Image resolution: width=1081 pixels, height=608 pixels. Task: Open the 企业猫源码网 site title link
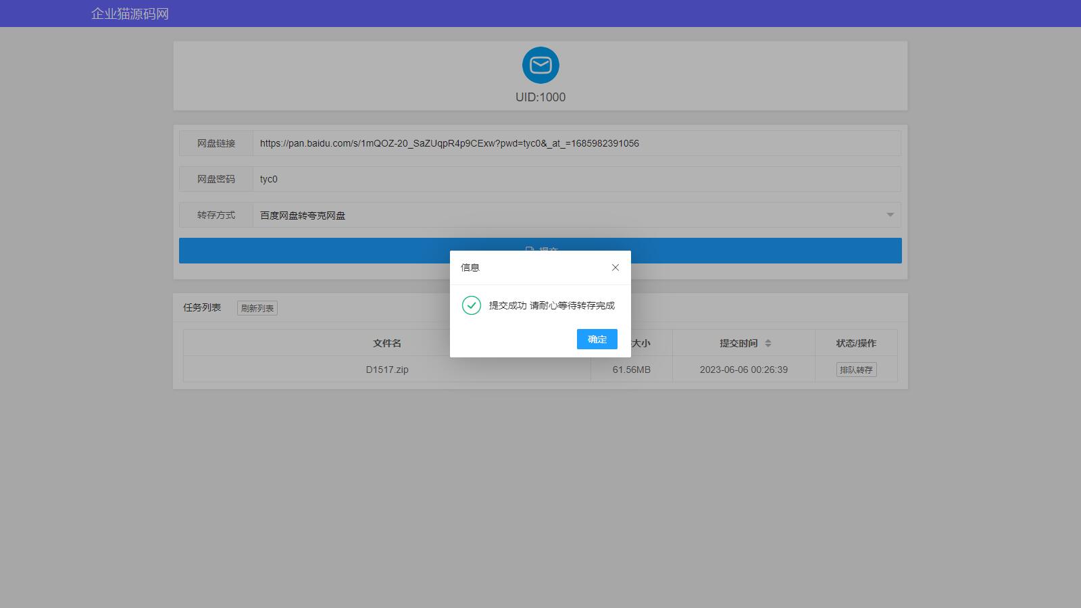(x=130, y=14)
